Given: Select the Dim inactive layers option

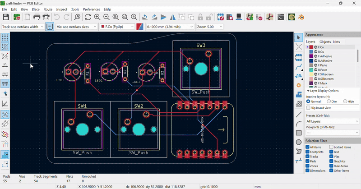Looking at the screenshot, I should point(329,101).
